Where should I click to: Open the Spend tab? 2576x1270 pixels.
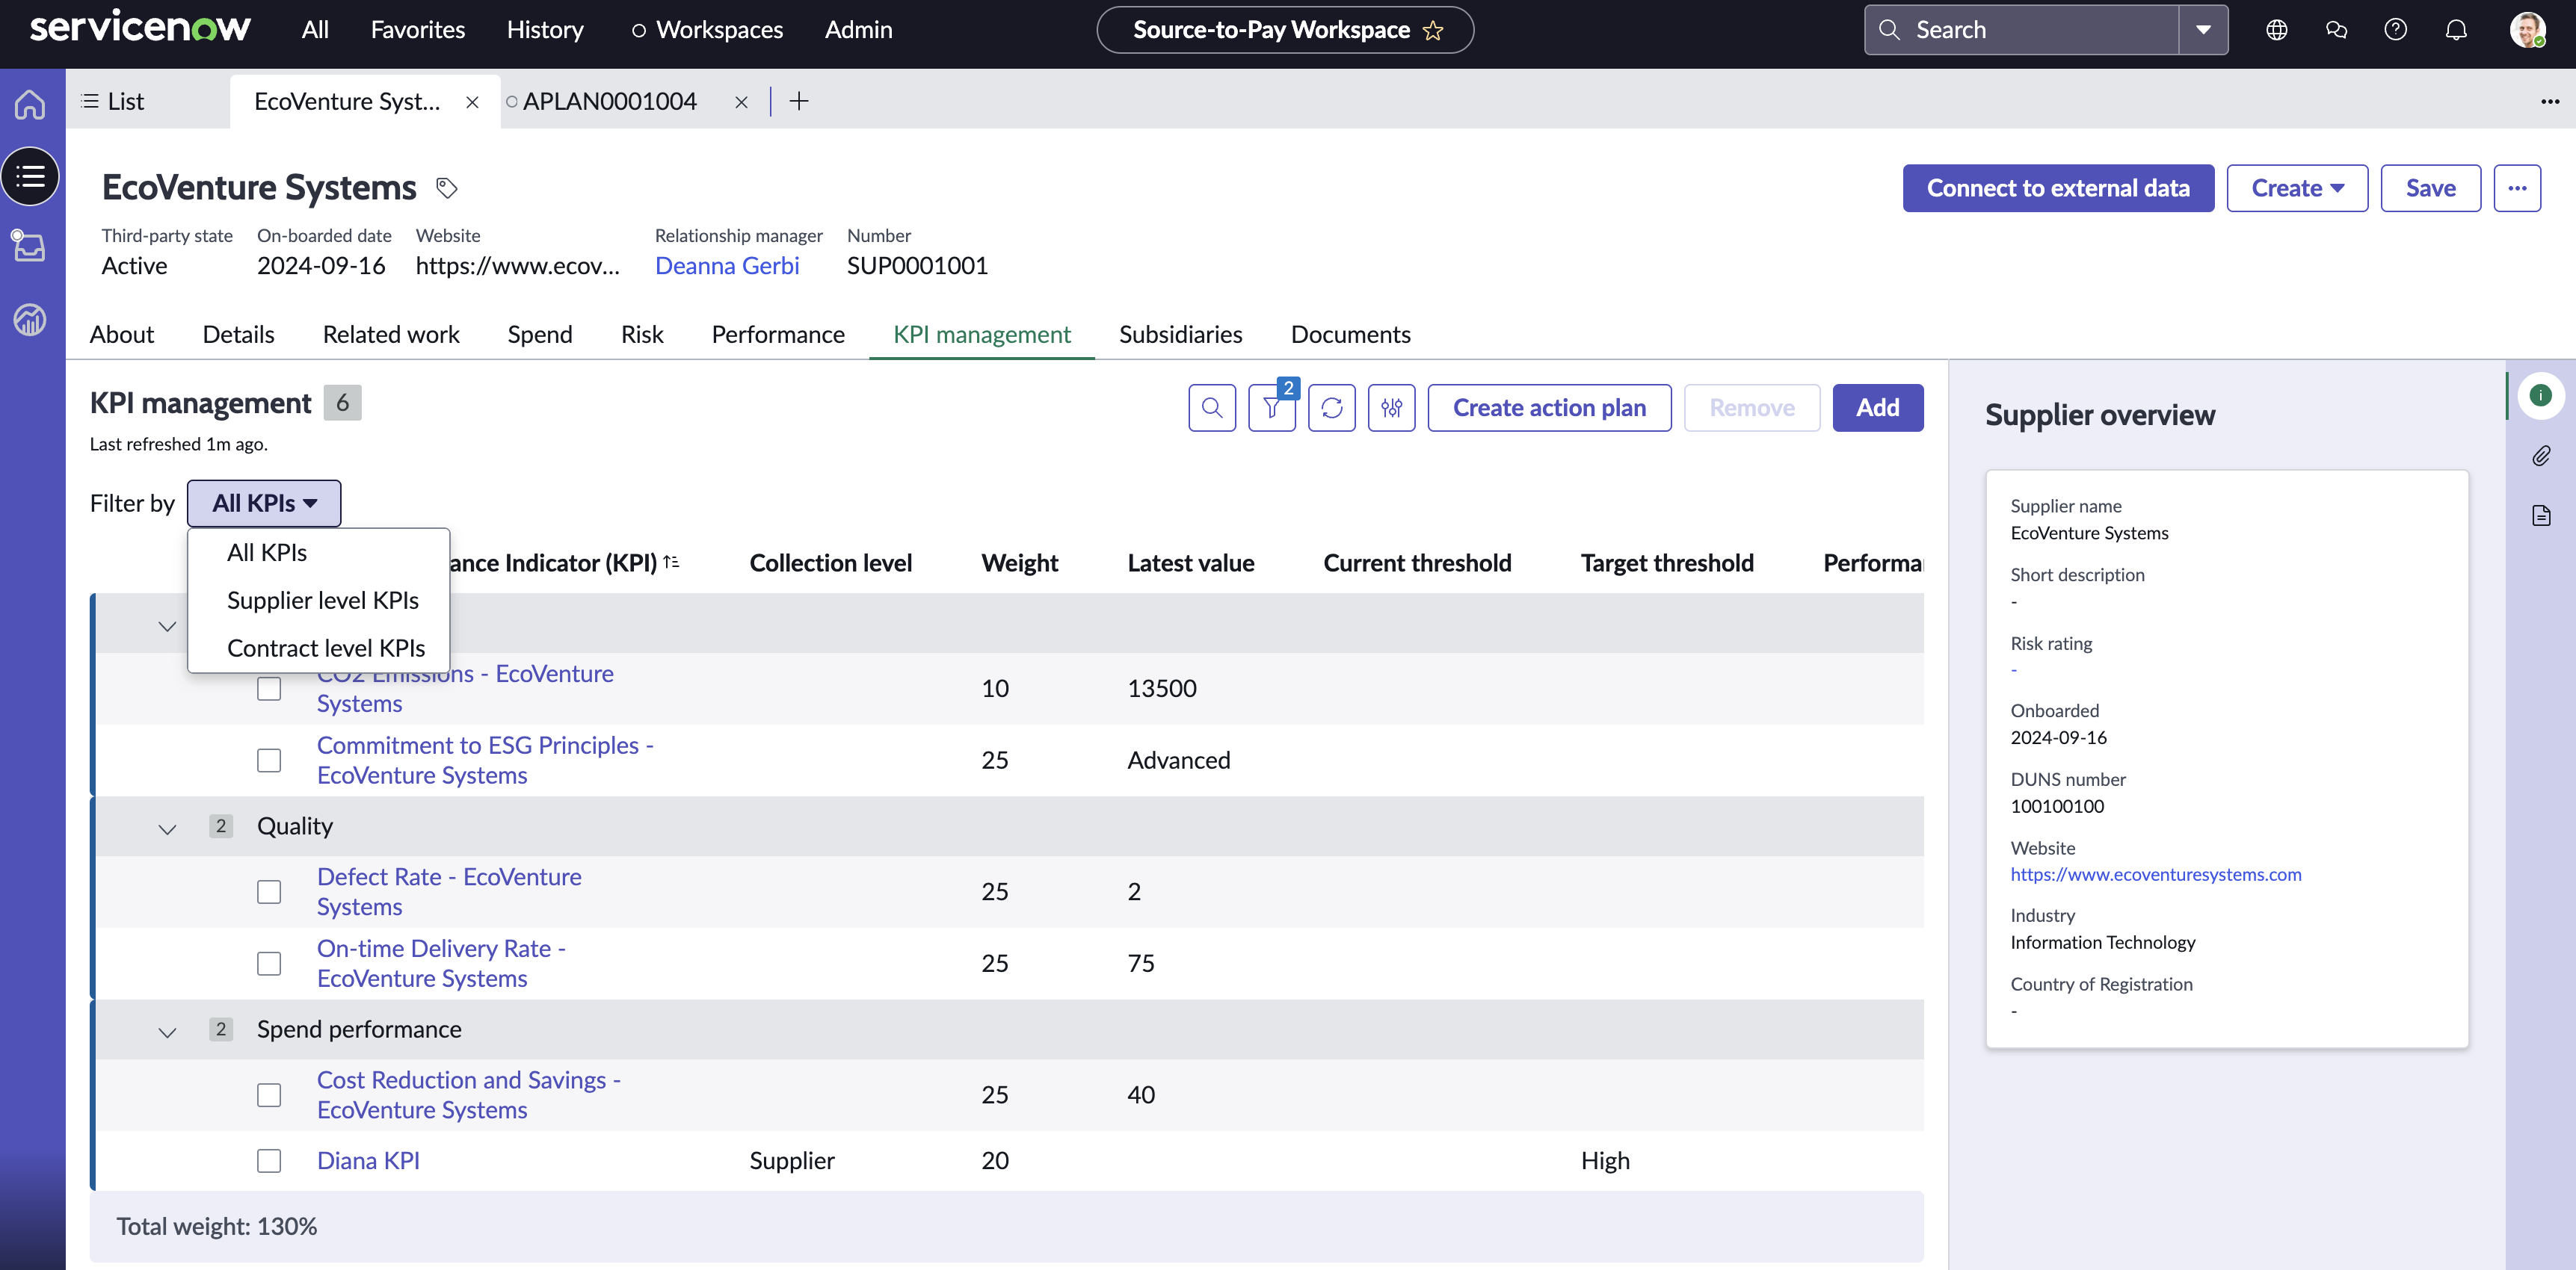click(x=540, y=335)
